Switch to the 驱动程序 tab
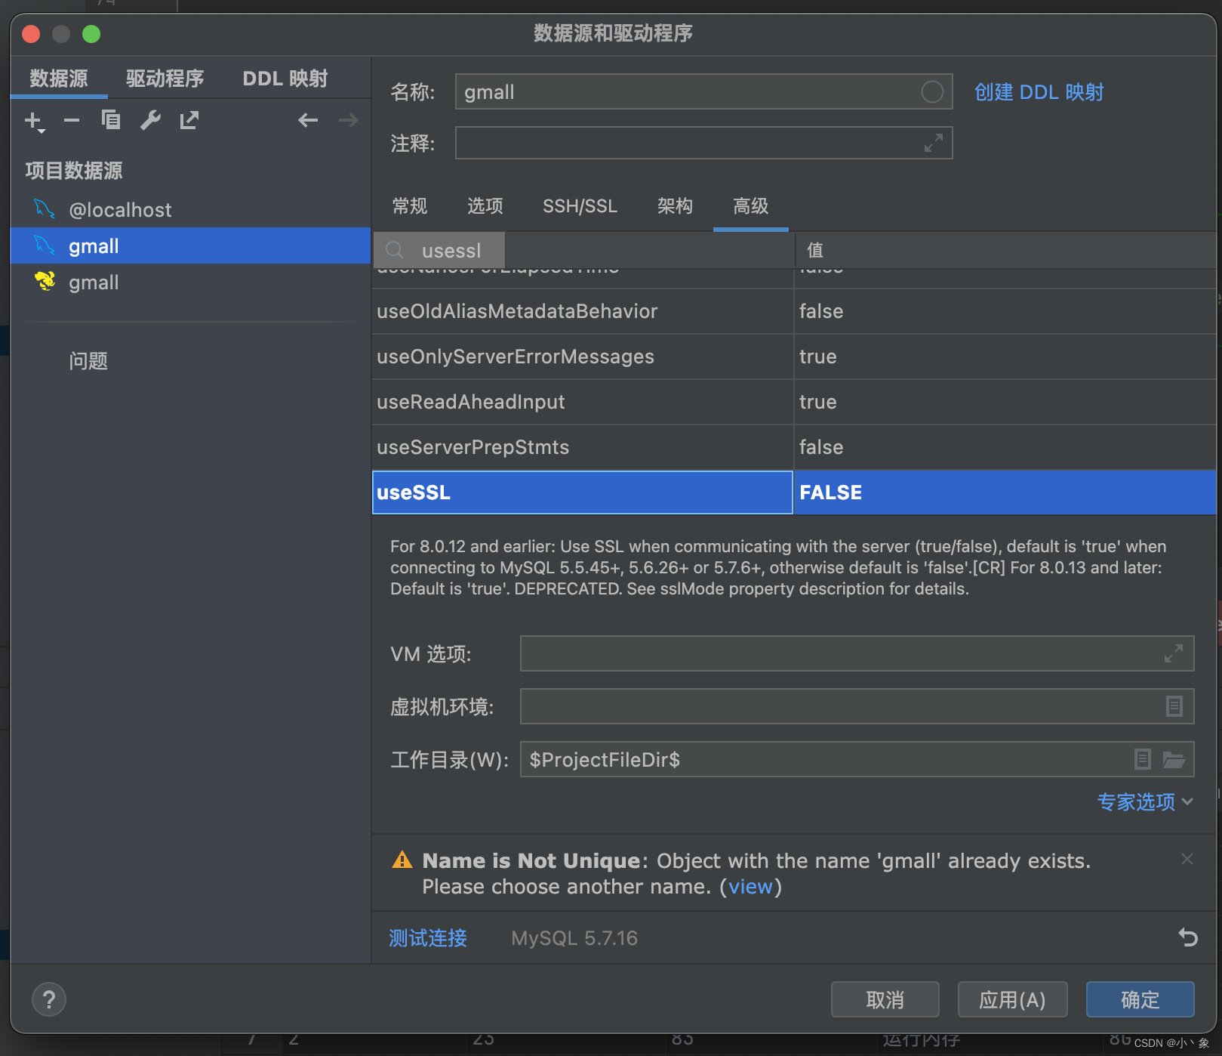The image size is (1222, 1056). click(165, 78)
